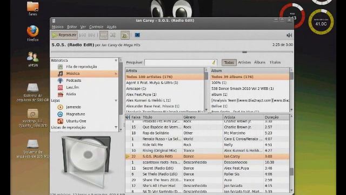Click the Reproduzir play button
The image size is (346, 195).
pos(64,35)
